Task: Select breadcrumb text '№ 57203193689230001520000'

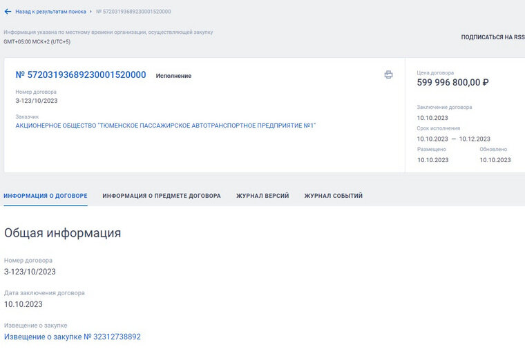Action: pyautogui.click(x=133, y=12)
